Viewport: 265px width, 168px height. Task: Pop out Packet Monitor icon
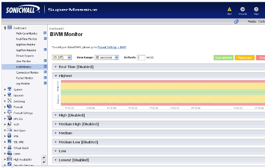(x=45, y=78)
